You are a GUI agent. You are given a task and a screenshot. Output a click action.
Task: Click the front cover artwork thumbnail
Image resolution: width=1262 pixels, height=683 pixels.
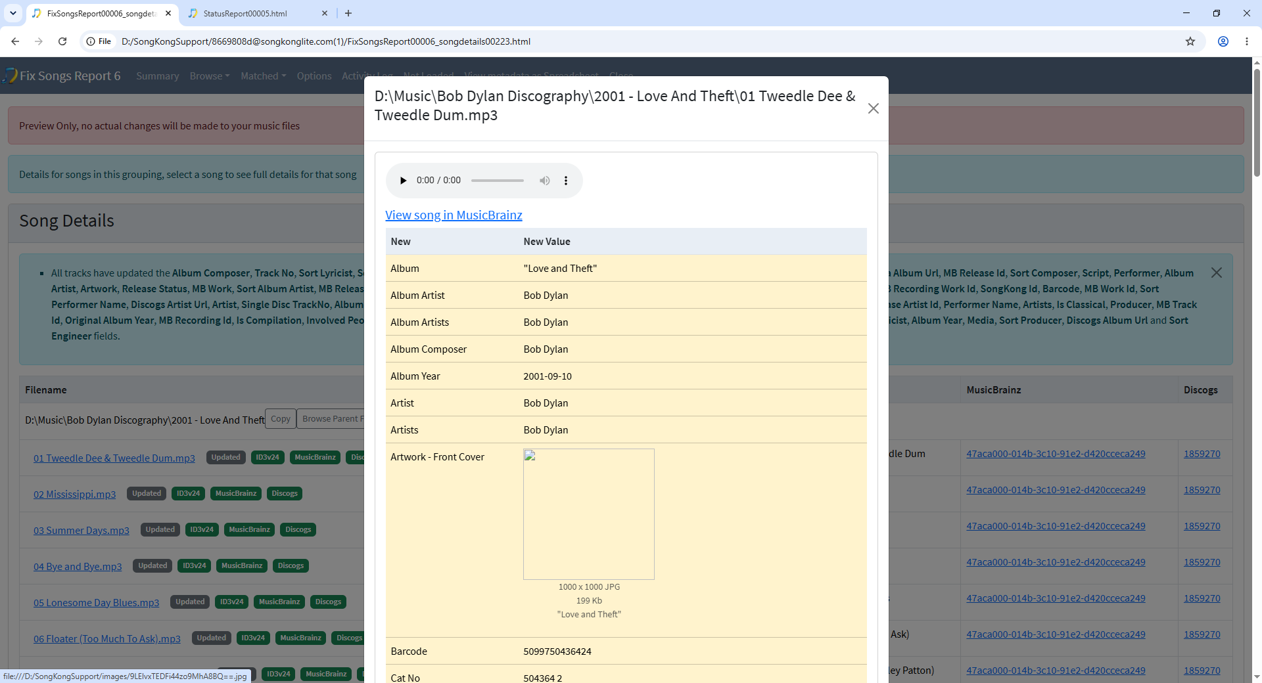pos(589,514)
